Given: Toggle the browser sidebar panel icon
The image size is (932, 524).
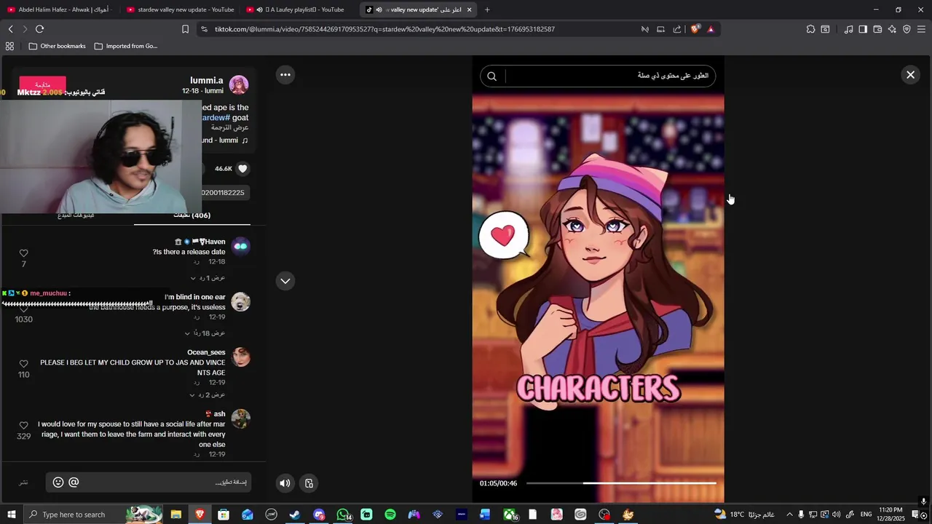Looking at the screenshot, I should 863,29.
